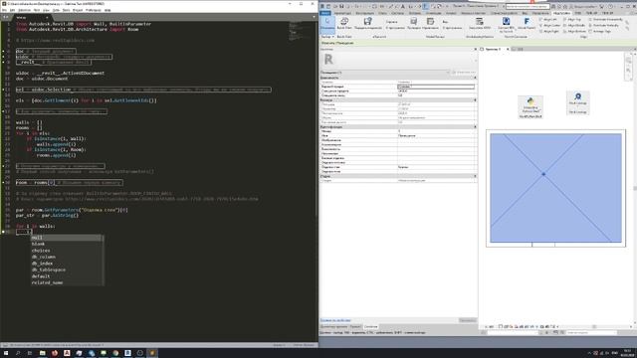The width and height of the screenshot is (637, 358).
Task: Switch to Диспетчер проекта bottom tab
Action: [x=334, y=327]
